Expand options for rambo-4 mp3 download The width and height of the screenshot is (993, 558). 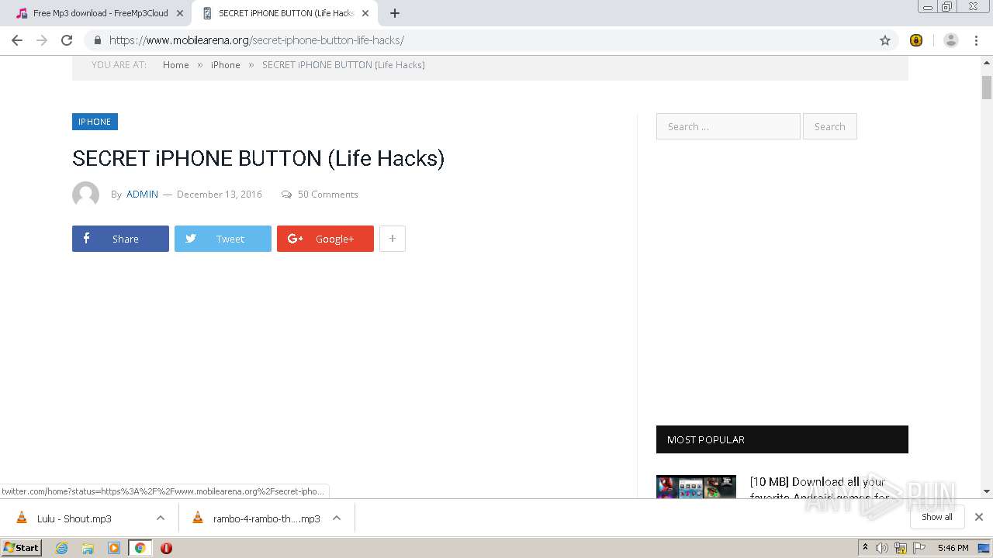(x=337, y=518)
